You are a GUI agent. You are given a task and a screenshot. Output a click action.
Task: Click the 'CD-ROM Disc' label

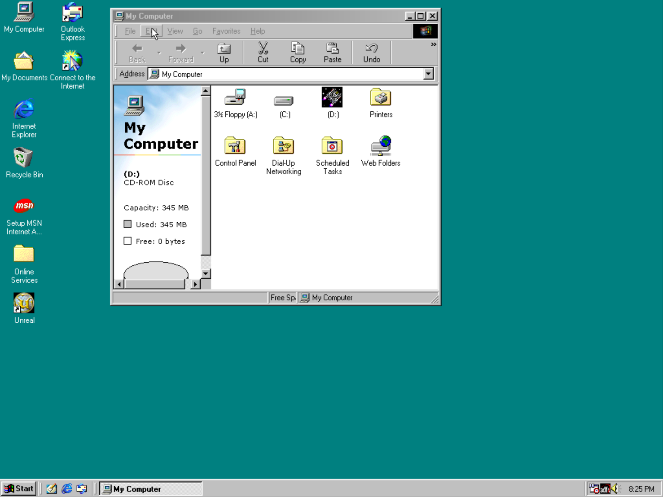click(149, 182)
